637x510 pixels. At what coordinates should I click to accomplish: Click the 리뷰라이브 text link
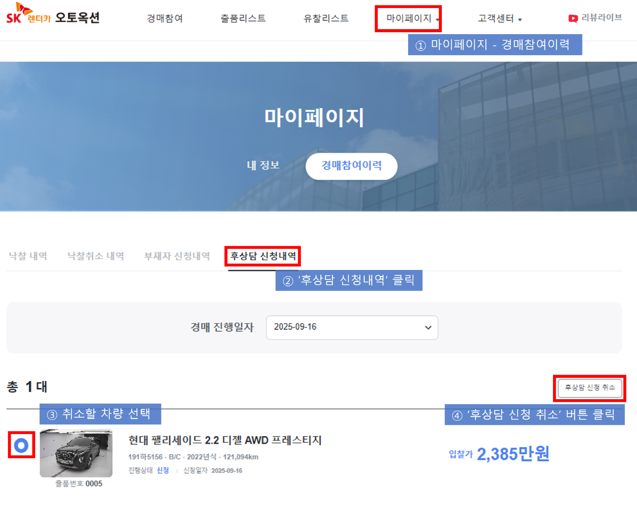click(601, 18)
